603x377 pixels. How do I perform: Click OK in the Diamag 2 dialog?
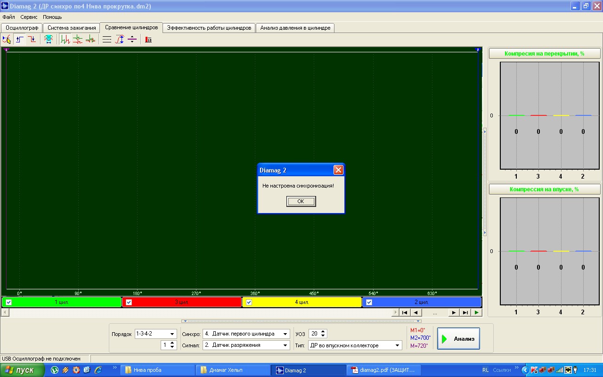click(301, 201)
